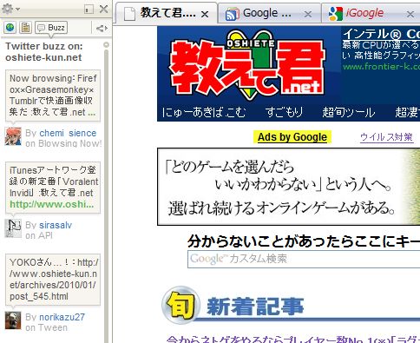Open chemi_sience profile link

(x=68, y=133)
